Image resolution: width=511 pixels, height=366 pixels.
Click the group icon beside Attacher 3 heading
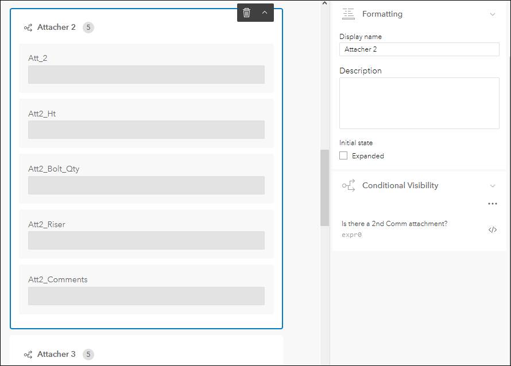pos(28,354)
